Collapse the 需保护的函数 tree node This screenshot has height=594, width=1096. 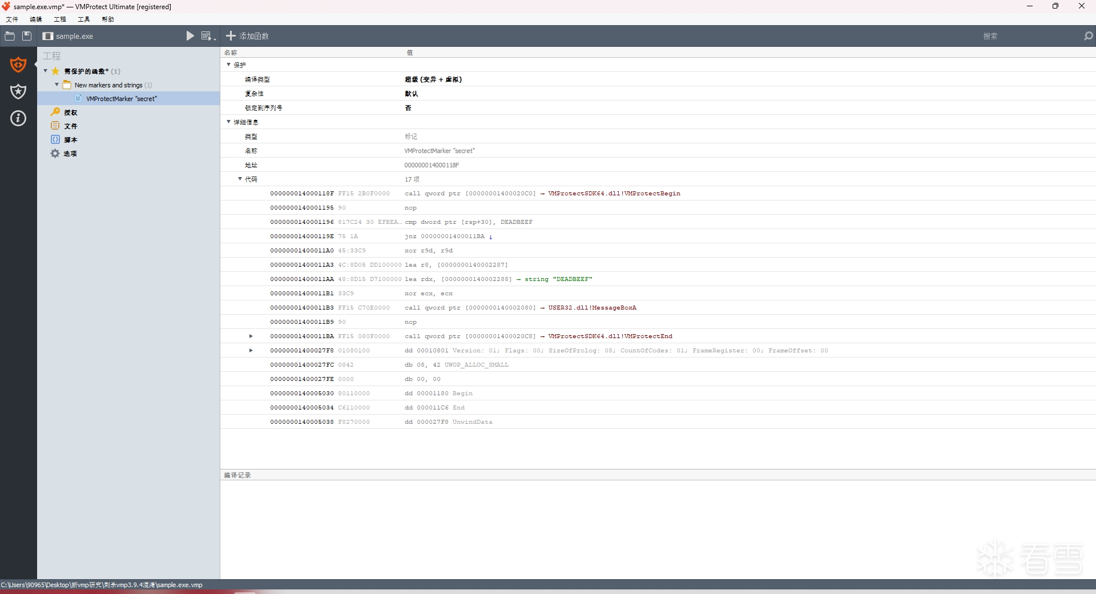[x=46, y=71]
